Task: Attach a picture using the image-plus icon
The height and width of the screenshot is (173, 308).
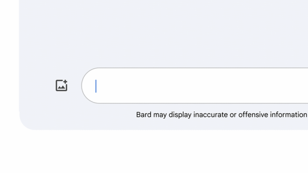Action: tap(61, 85)
